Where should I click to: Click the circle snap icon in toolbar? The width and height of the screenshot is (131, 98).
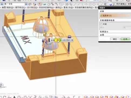[94, 4]
